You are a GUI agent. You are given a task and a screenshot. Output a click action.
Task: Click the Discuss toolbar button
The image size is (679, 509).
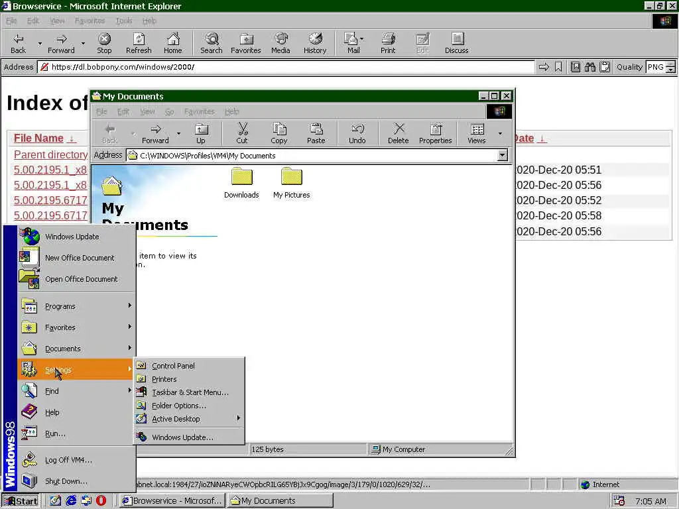pos(456,43)
